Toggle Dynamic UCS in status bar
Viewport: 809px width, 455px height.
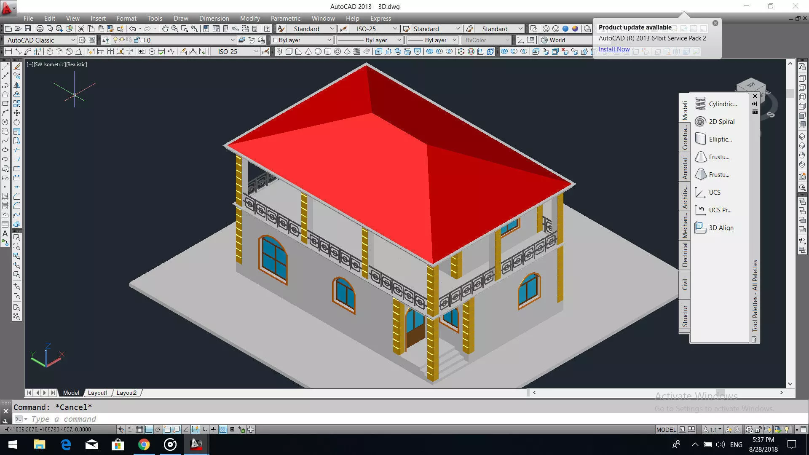tap(195, 429)
